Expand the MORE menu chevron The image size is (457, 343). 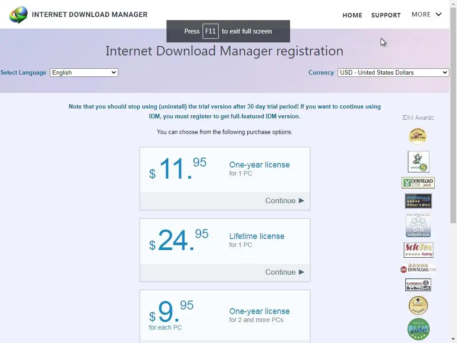pos(438,14)
